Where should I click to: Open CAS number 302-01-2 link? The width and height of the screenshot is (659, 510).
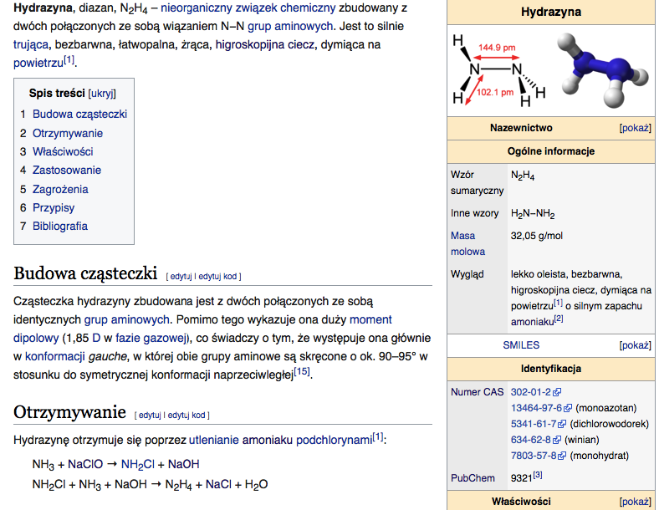(530, 392)
